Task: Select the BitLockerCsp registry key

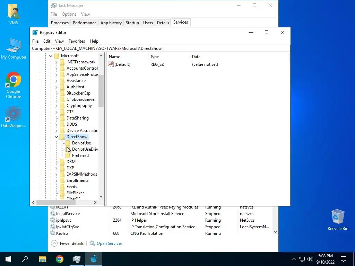Action: (78, 93)
